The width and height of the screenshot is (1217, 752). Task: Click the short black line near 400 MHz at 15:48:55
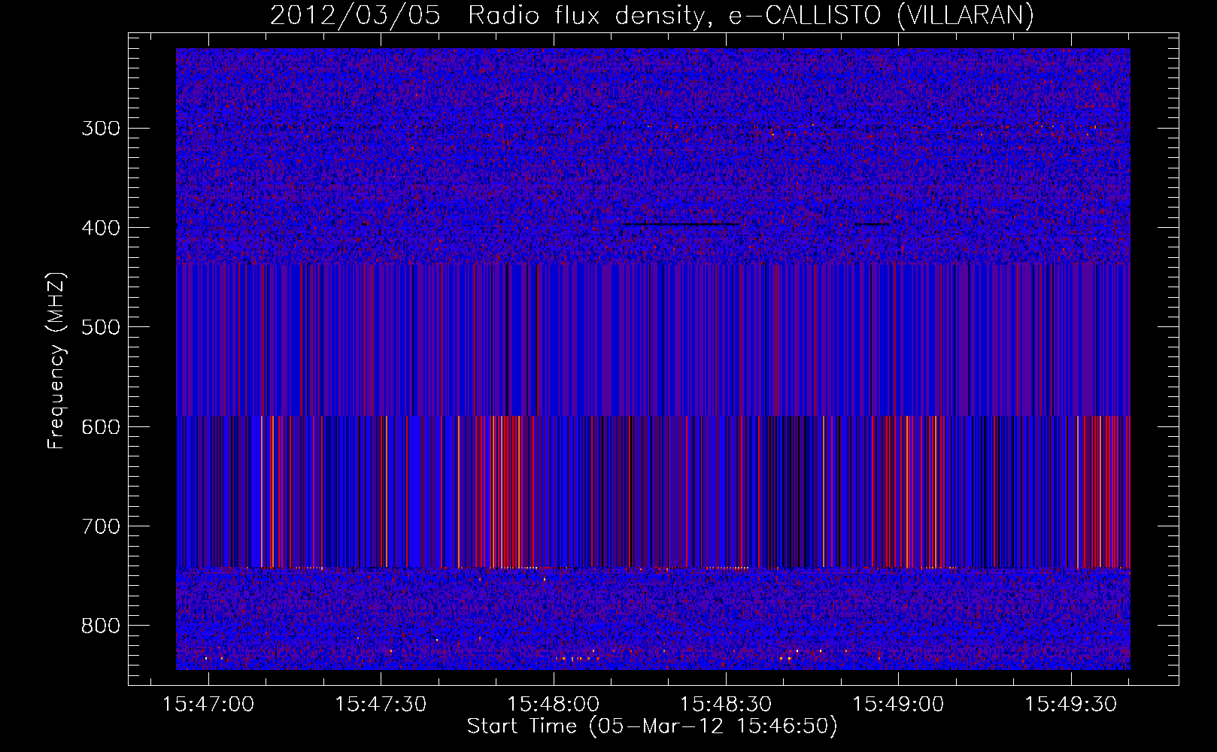873,224
